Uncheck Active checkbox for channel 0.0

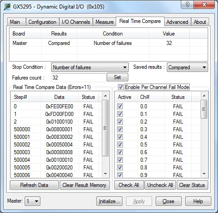click(x=120, y=106)
